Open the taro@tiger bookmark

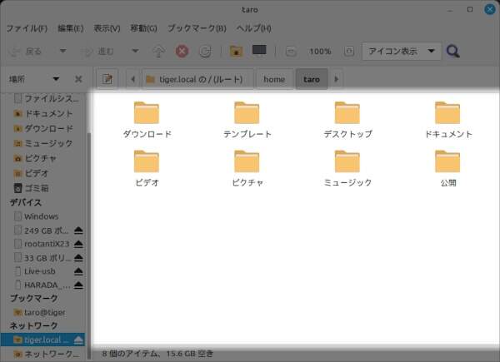coord(39,312)
